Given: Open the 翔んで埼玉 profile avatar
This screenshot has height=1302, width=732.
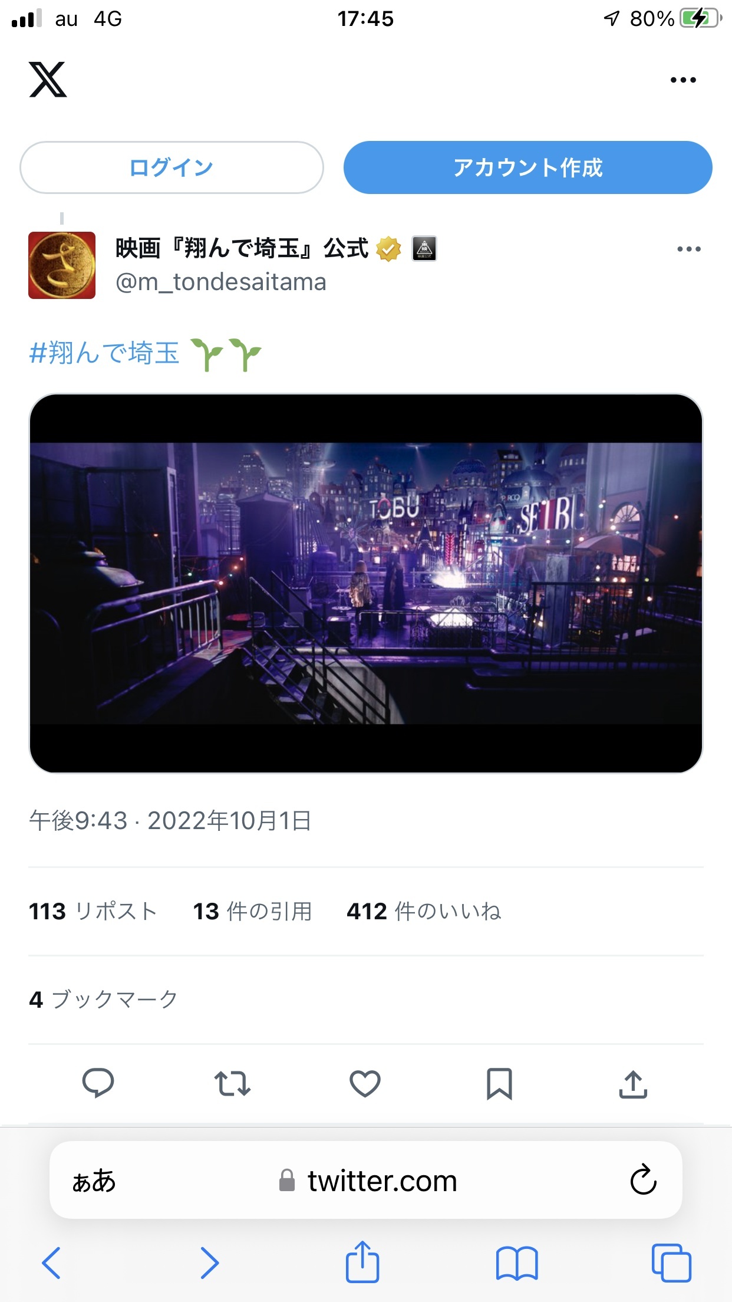Looking at the screenshot, I should click(62, 265).
